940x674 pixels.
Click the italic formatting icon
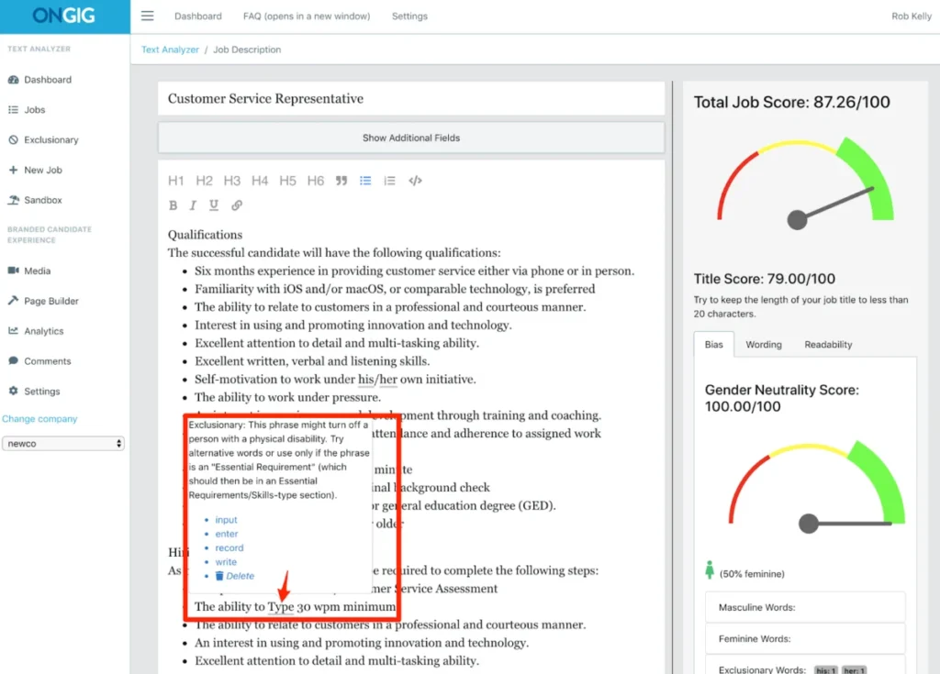tap(193, 205)
